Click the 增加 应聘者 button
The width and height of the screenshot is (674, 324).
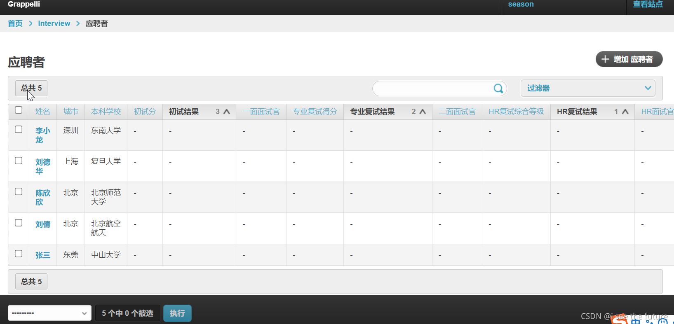pyautogui.click(x=629, y=59)
